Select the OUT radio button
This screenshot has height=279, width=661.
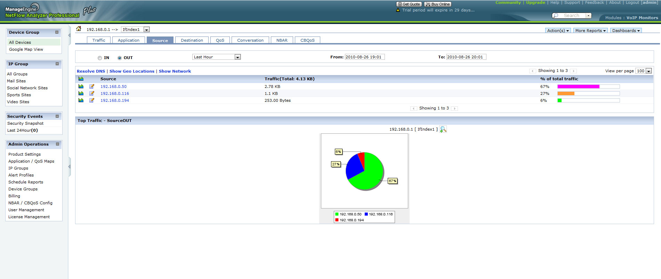point(120,58)
